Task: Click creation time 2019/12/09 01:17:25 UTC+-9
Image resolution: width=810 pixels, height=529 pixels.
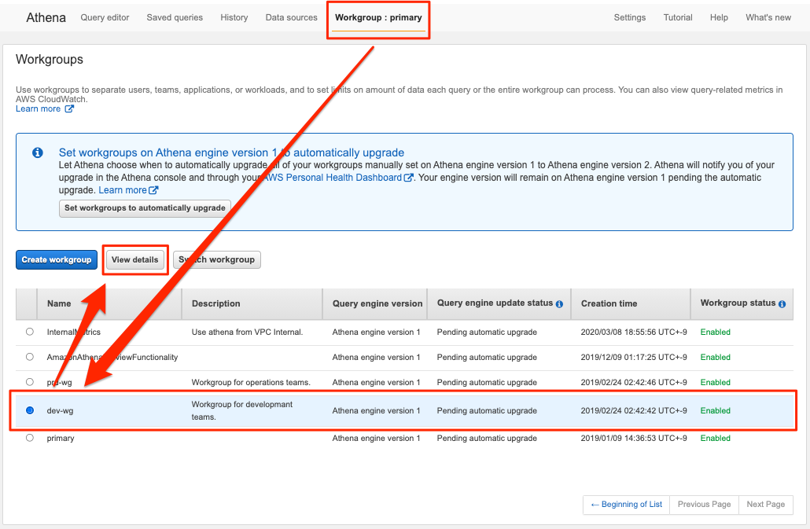Action: (634, 357)
